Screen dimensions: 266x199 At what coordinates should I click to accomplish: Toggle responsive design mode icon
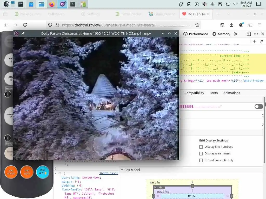tap(249, 34)
